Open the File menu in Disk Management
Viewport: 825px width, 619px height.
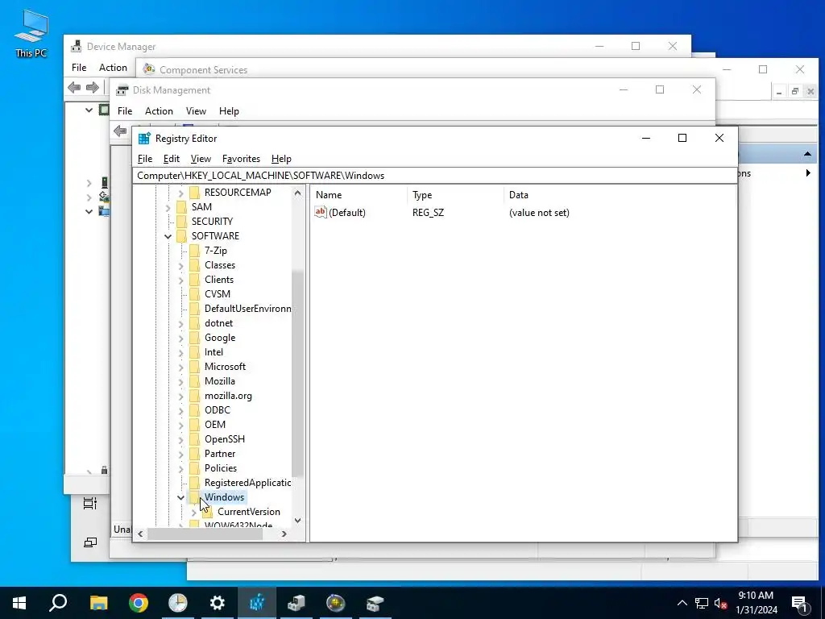[125, 111]
